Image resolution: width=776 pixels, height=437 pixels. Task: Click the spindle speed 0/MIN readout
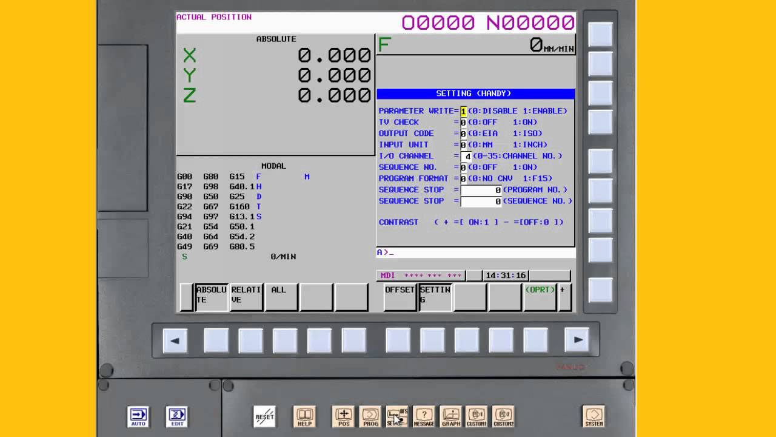(x=283, y=257)
